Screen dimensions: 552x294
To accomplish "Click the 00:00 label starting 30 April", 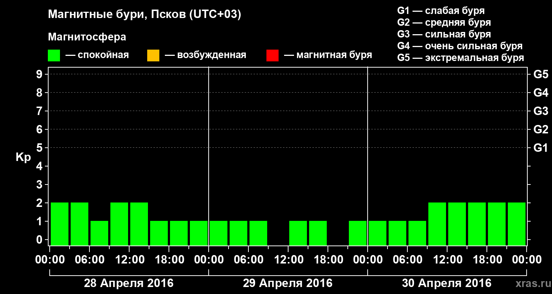I will point(368,259).
